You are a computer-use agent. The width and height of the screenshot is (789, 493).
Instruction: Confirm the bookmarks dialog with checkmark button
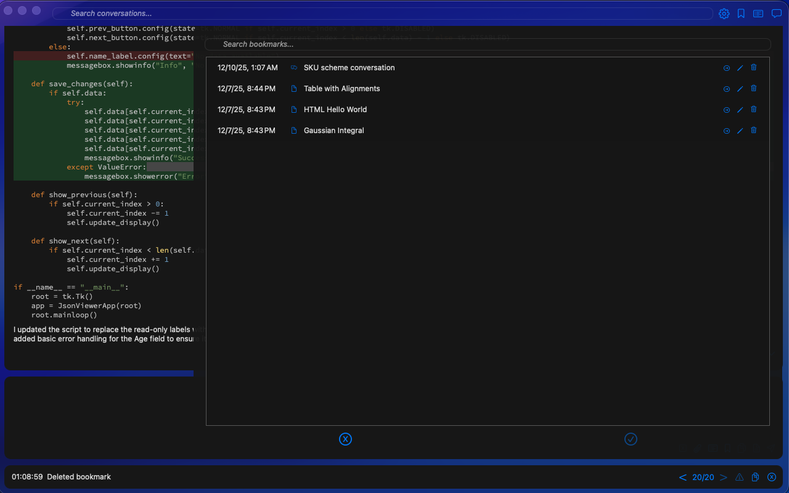[x=631, y=439]
